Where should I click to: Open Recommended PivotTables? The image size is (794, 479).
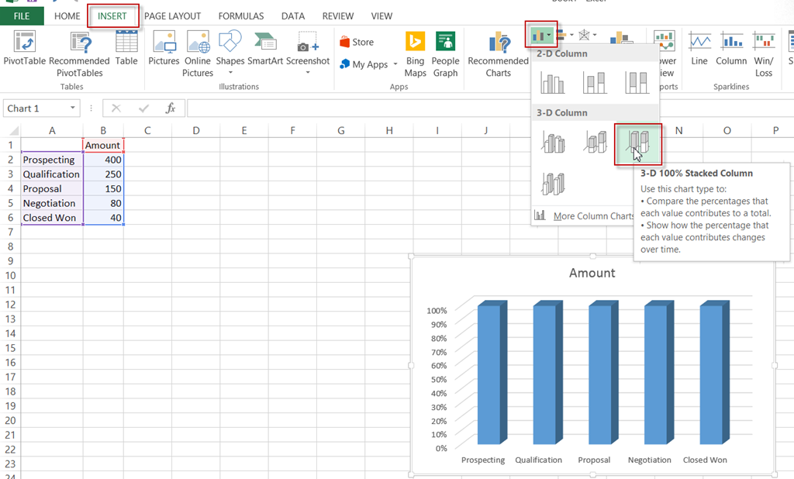point(80,54)
